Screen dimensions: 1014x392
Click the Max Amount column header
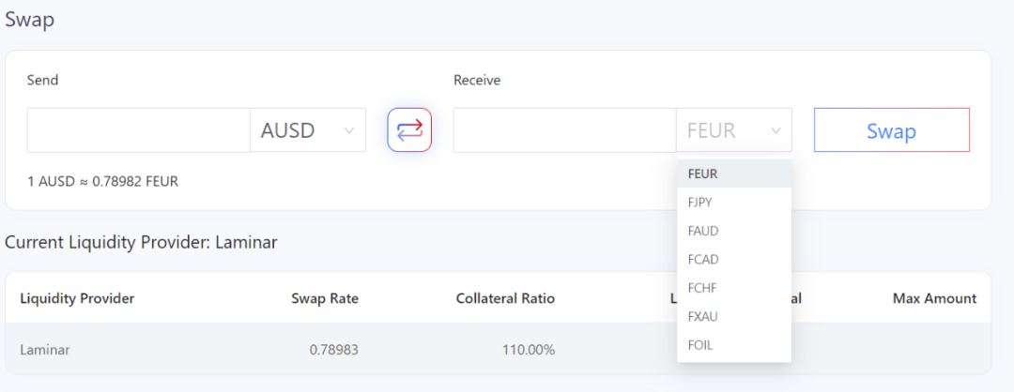tap(934, 298)
